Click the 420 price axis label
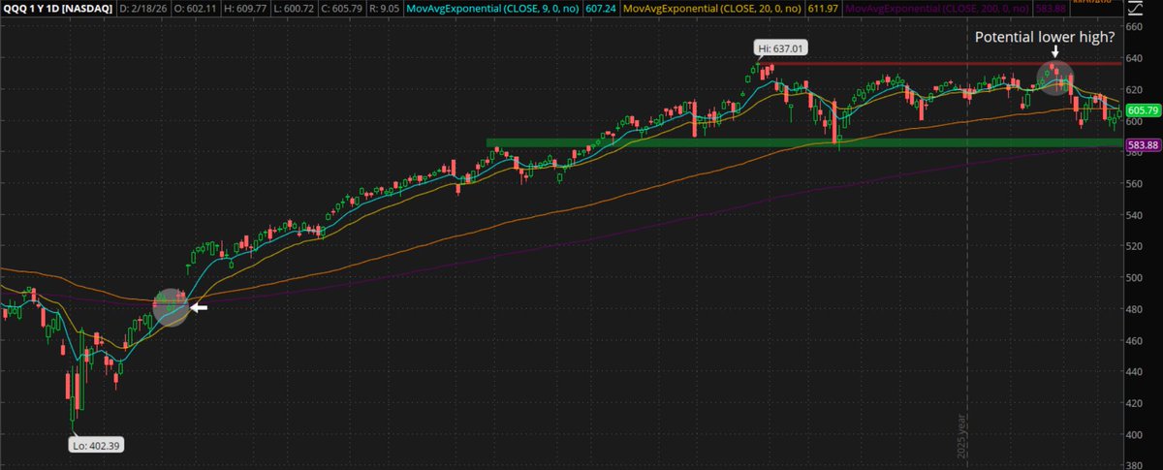The image size is (1163, 470). (x=1134, y=403)
